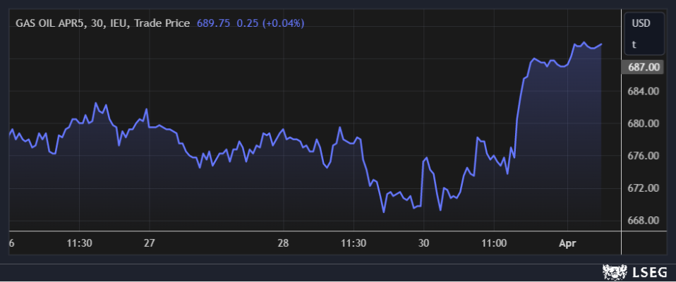Click the +0.04% change indicator
This screenshot has width=676, height=282.
coord(283,23)
